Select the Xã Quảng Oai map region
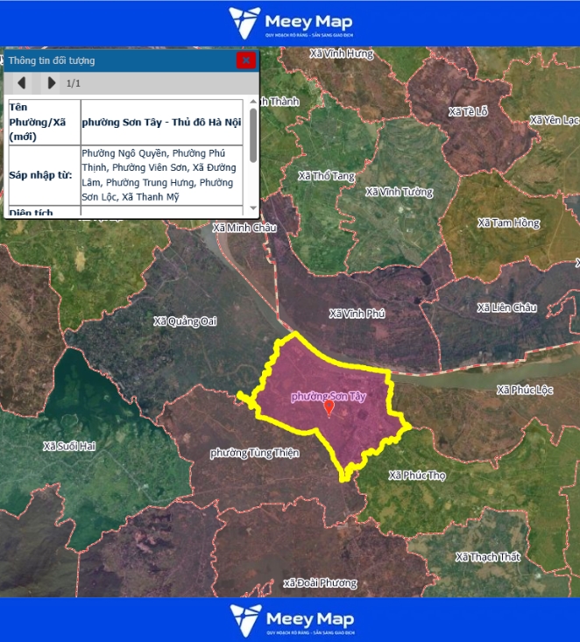Screen dimensions: 580x642 pos(185,321)
